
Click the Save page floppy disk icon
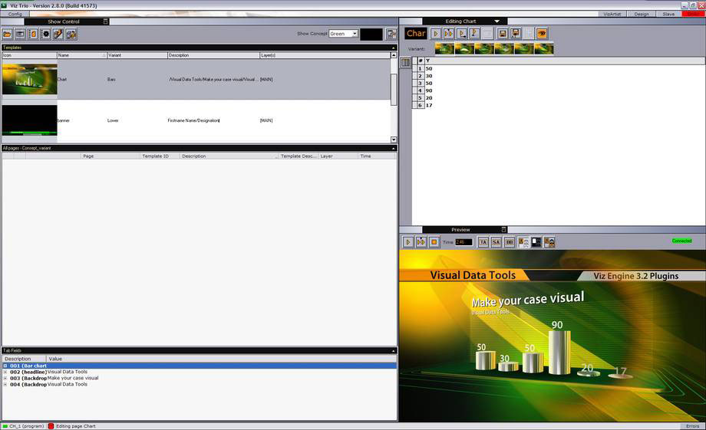502,34
